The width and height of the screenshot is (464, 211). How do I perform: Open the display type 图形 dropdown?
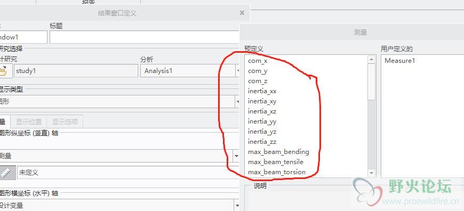coord(237,102)
